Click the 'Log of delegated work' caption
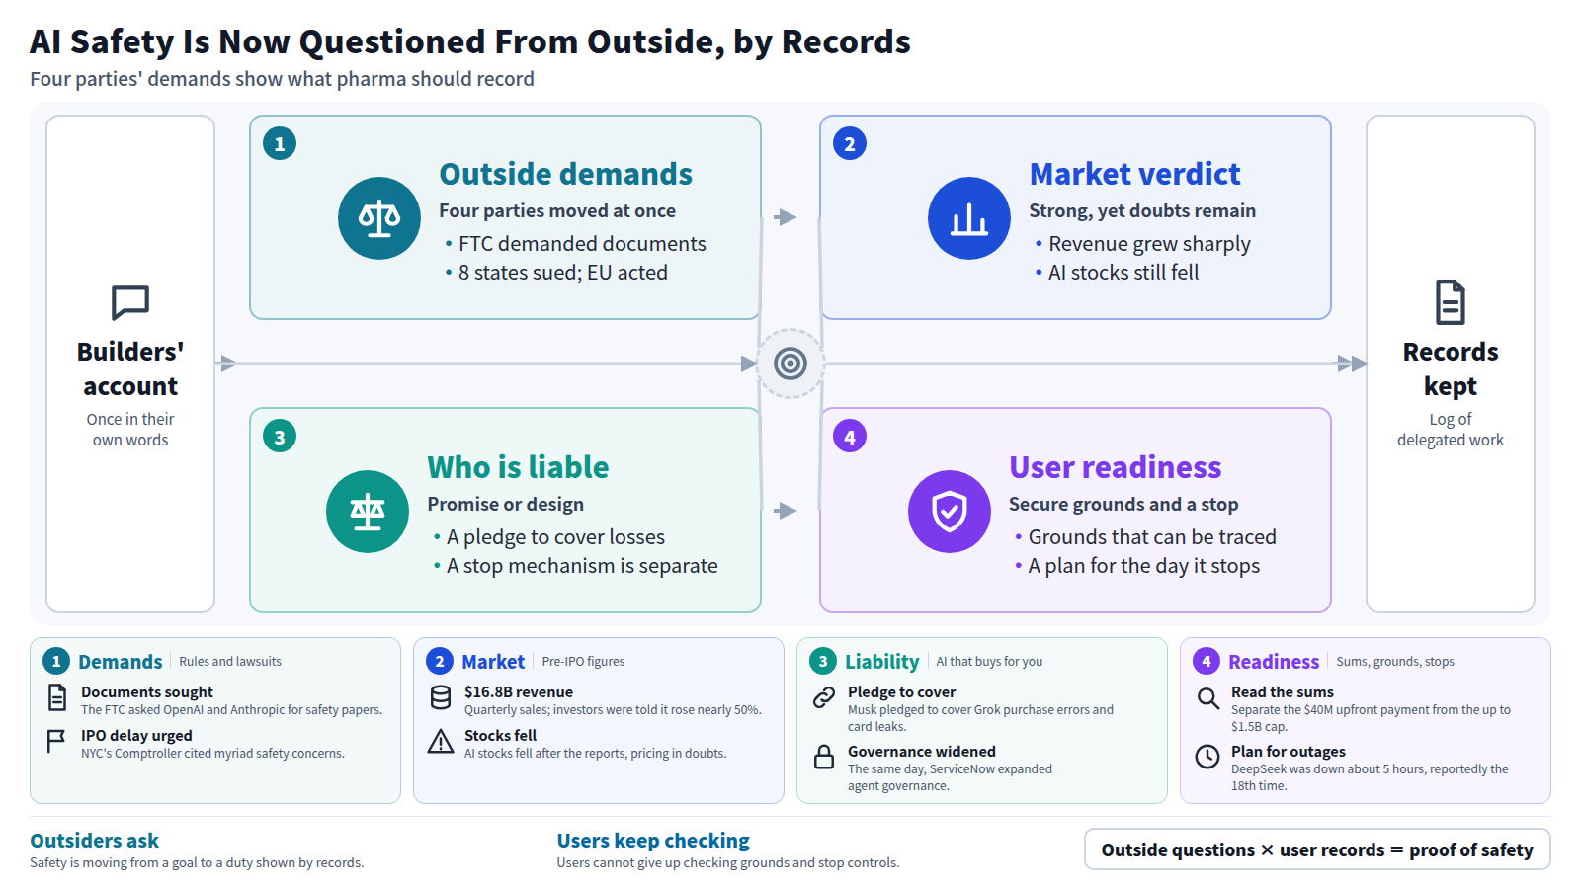The image size is (1581, 889). [1451, 430]
